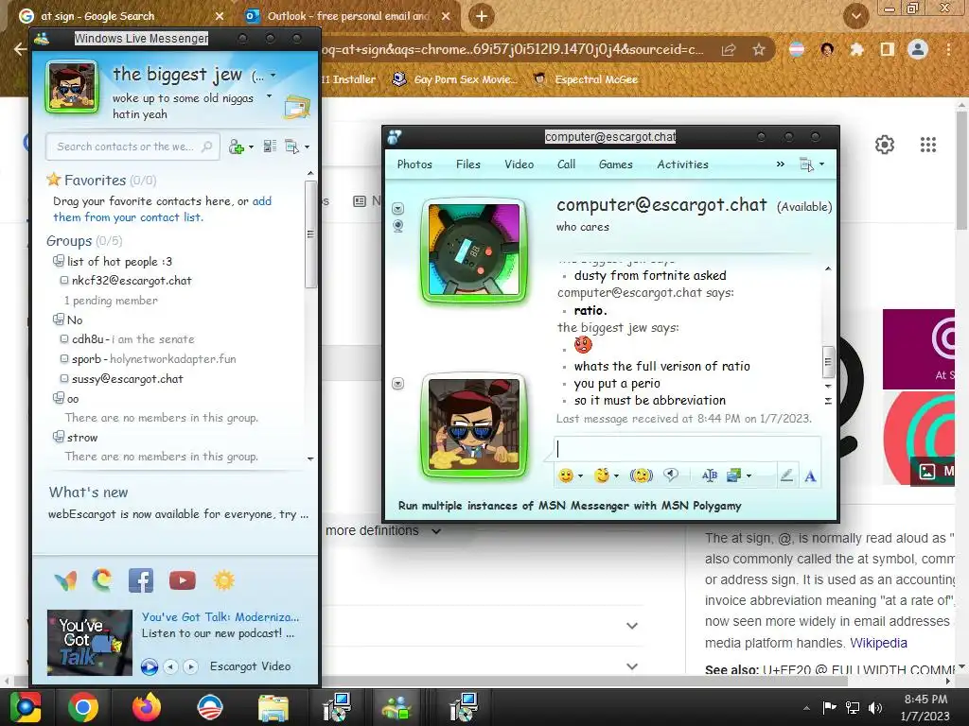Open background picker dropdown arrow in chat
This screenshot has height=726, width=969.
click(x=749, y=476)
